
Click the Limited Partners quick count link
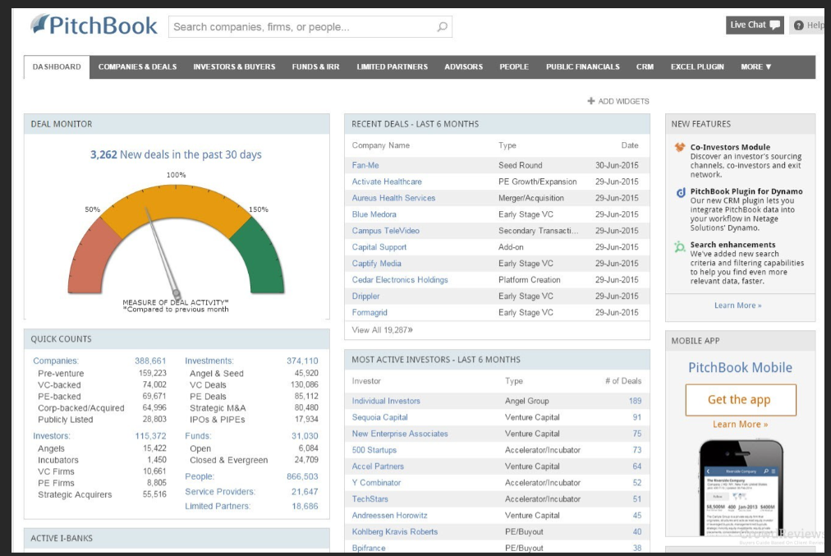tap(218, 506)
